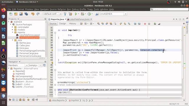Click Imprimir in the breadcrumb bar

[x=75, y=100]
